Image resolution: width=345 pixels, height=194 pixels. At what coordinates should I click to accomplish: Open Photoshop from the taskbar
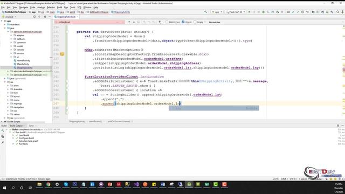74,184
